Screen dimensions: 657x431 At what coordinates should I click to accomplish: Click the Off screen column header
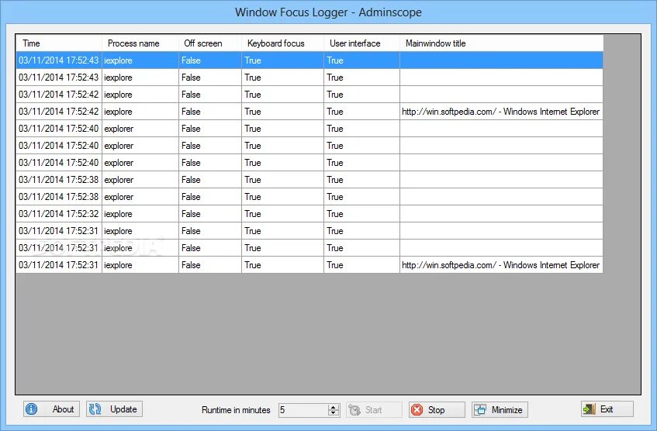(210, 43)
